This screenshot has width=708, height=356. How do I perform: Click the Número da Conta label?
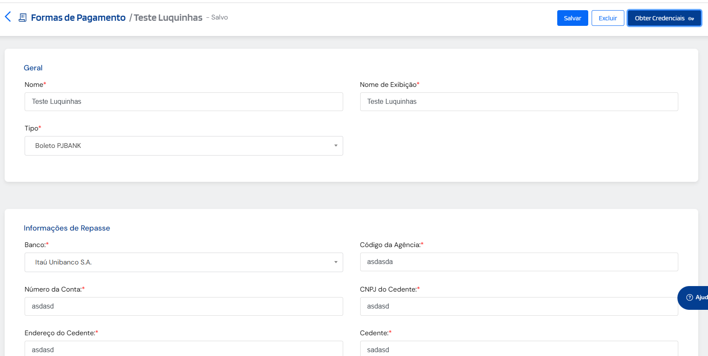tap(54, 289)
